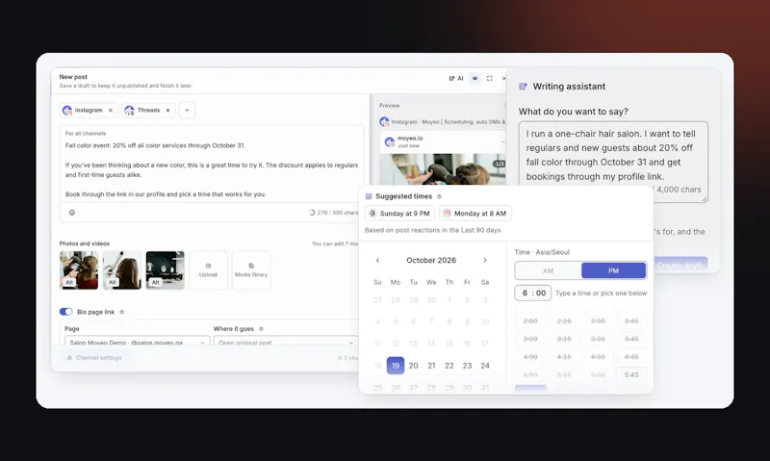The width and height of the screenshot is (770, 461).
Task: Open the Where it goes dropdown
Action: (x=285, y=342)
